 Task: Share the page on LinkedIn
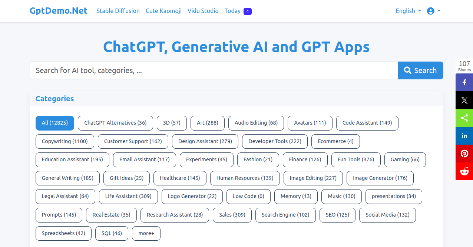(x=464, y=136)
